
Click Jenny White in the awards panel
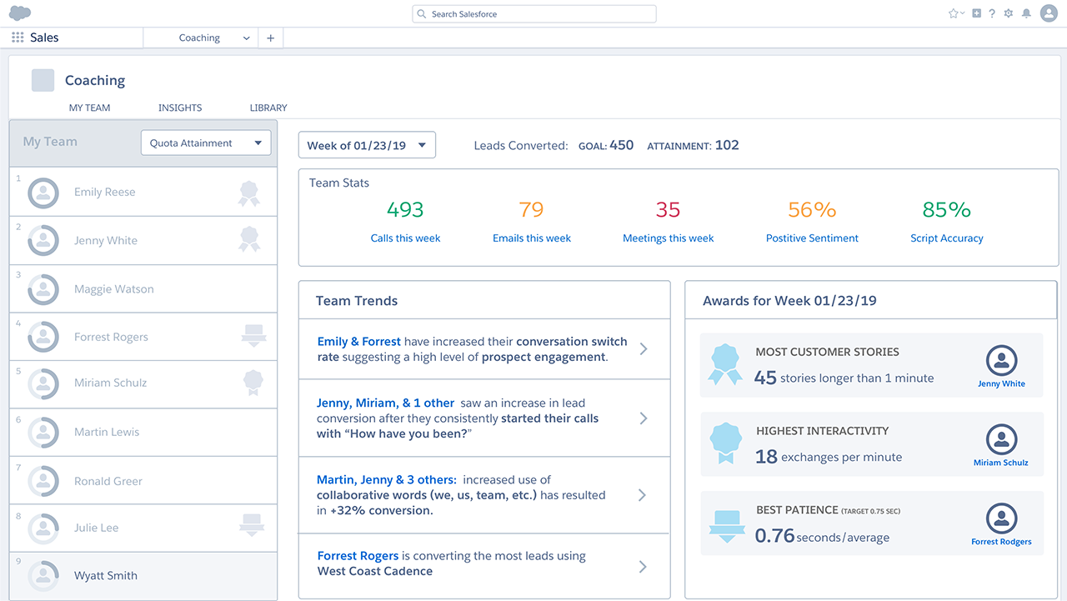click(x=1001, y=383)
